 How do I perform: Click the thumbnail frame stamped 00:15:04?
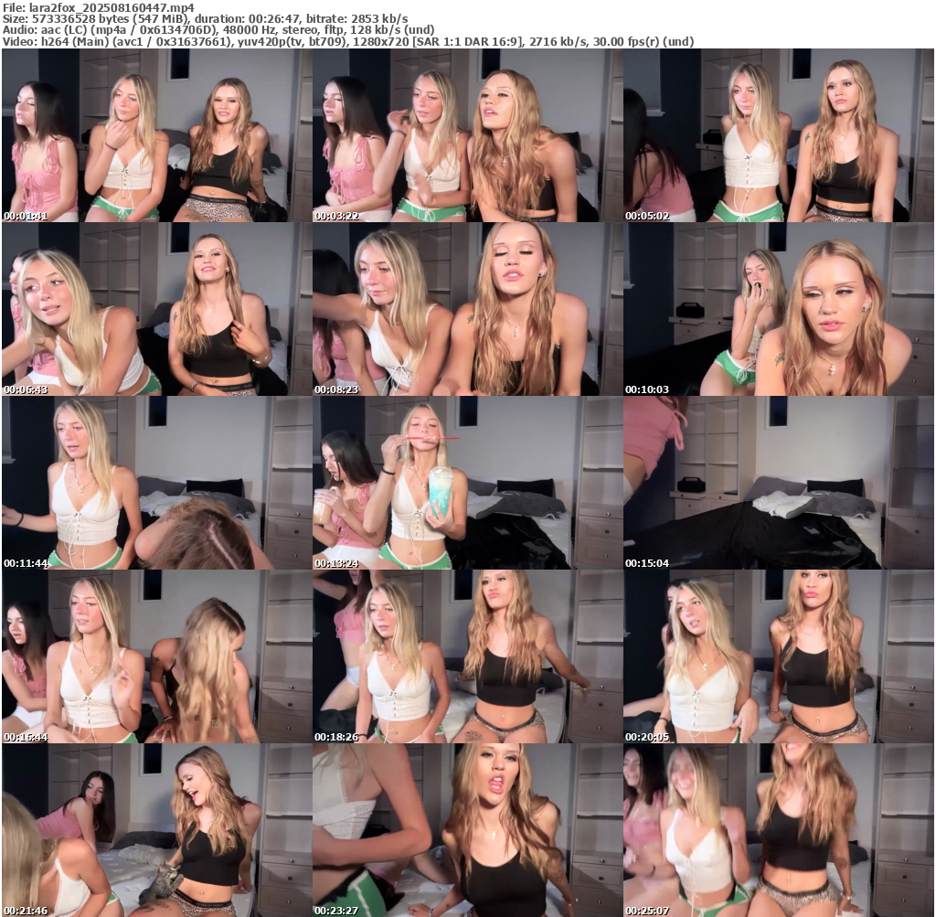779,483
